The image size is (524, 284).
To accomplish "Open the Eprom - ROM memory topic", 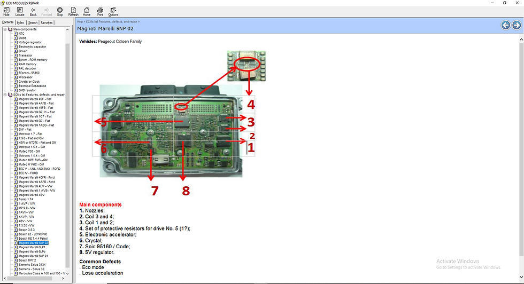I will [33, 60].
